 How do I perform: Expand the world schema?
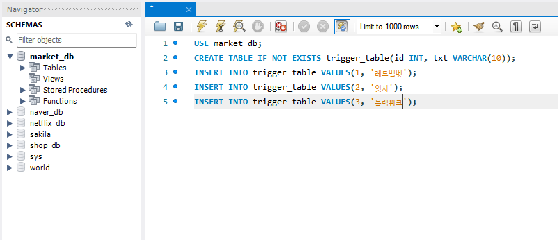(x=10, y=168)
